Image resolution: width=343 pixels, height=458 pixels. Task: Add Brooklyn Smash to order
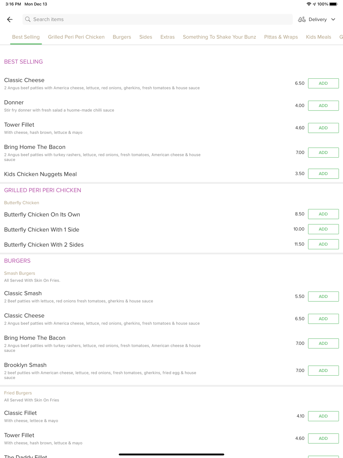click(x=323, y=371)
